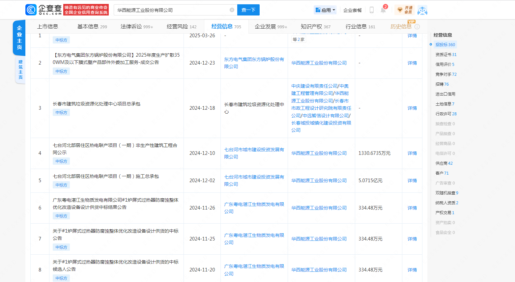Open 详情 for the 2024-11-26 row

click(x=412, y=208)
